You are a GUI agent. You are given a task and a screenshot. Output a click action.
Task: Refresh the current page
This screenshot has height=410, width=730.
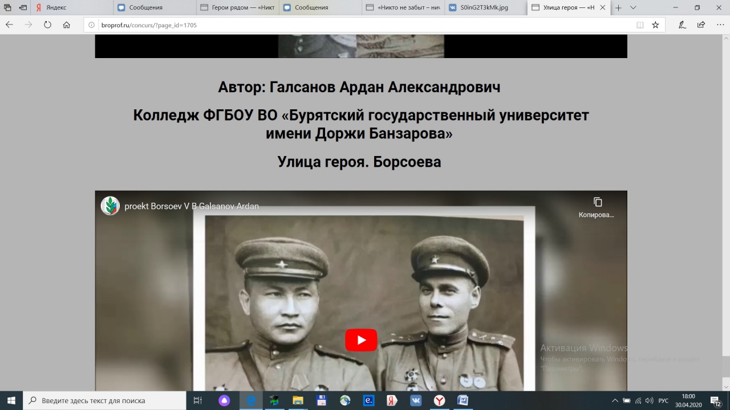pyautogui.click(x=47, y=25)
